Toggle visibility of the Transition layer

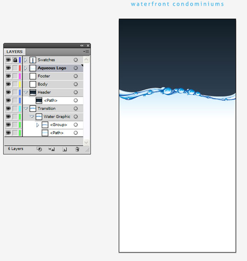[x=9, y=109]
